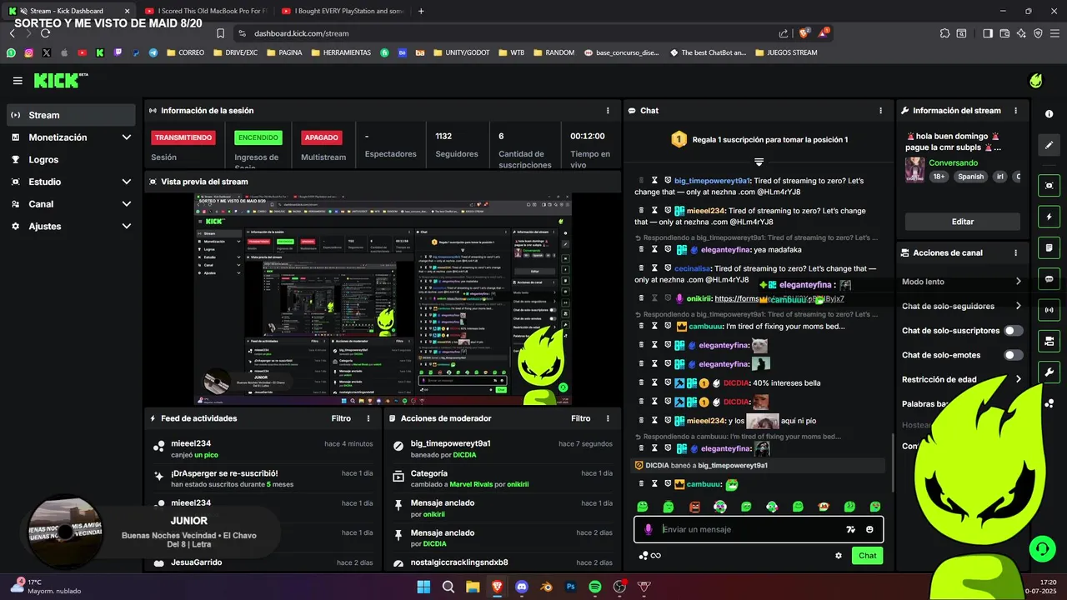1067x600 pixels.
Task: Open Feed de actividades three-dot menu
Action: point(368,418)
